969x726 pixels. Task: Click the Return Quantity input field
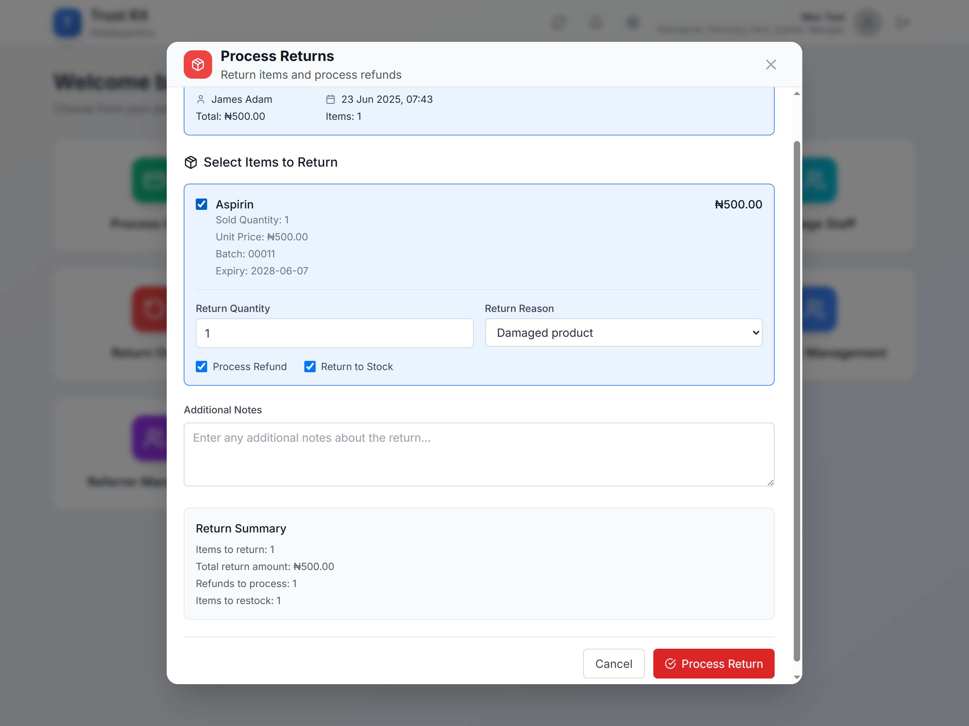click(x=334, y=333)
